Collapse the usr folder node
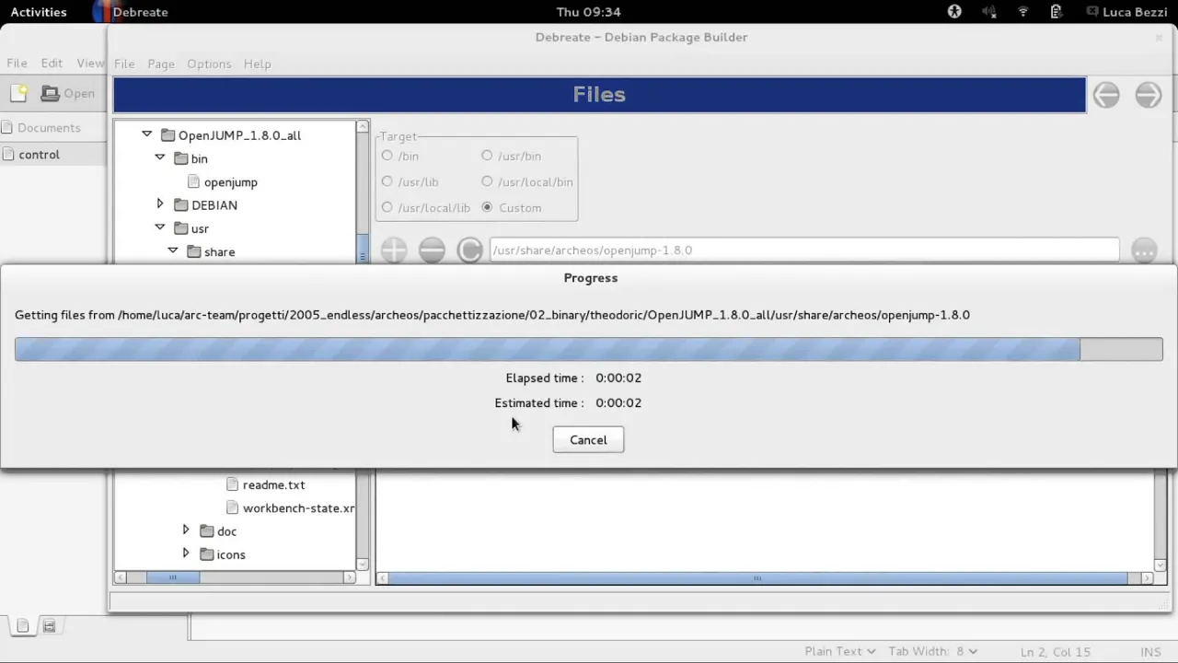This screenshot has width=1178, height=663. (160, 227)
